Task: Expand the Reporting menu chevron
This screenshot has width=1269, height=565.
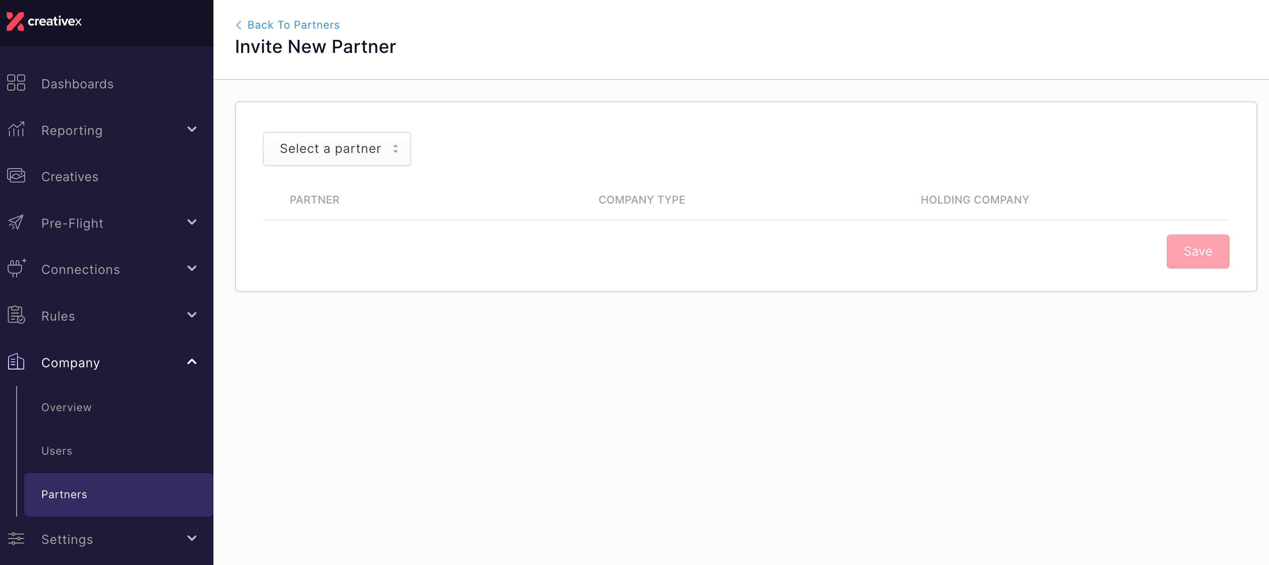Action: coord(192,130)
